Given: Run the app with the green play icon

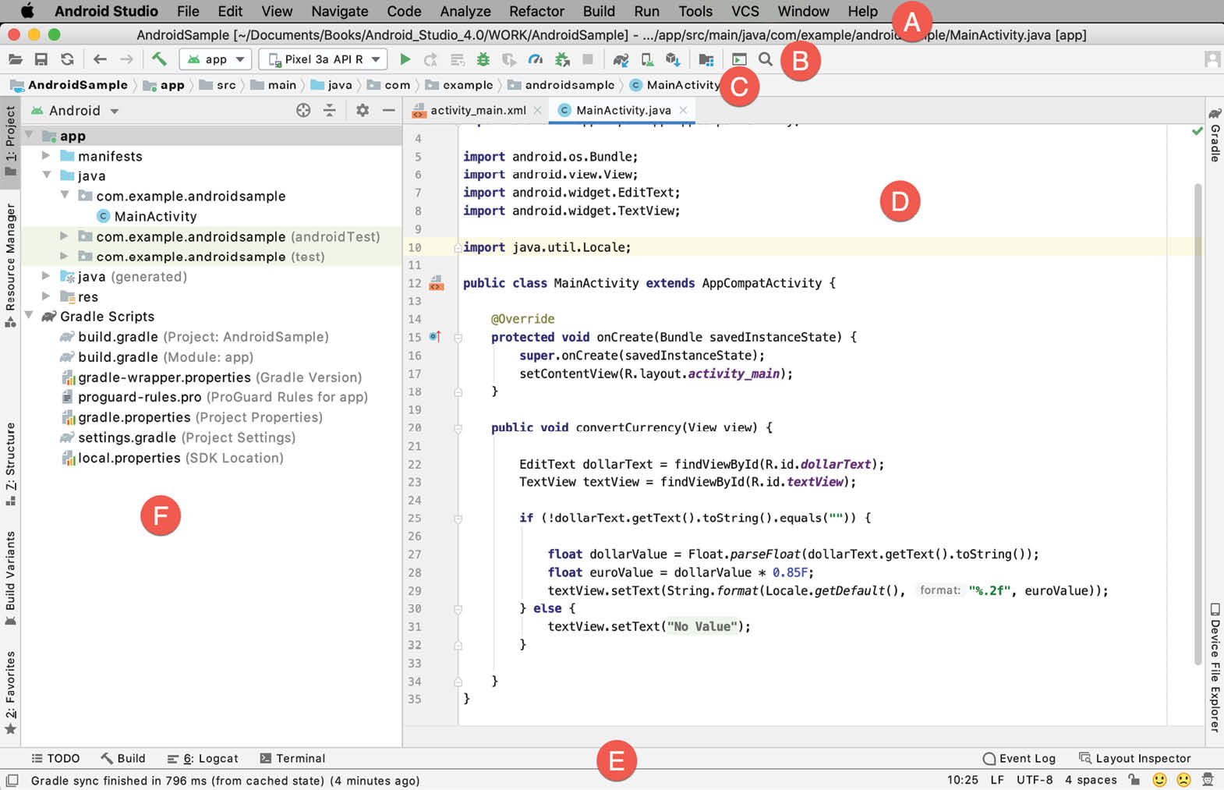Looking at the screenshot, I should click(405, 59).
